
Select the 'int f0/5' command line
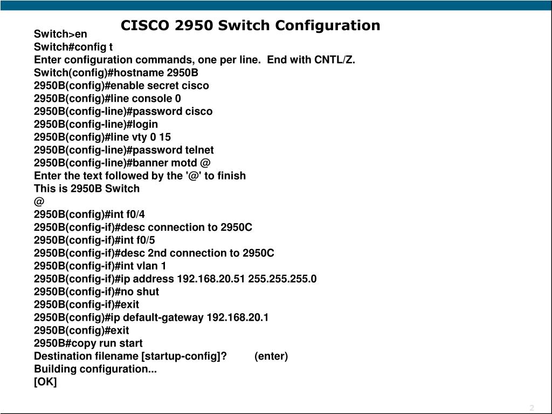click(x=94, y=240)
